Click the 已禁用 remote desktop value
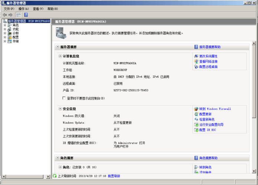Viewport: 258px width, 185px height. (118, 84)
